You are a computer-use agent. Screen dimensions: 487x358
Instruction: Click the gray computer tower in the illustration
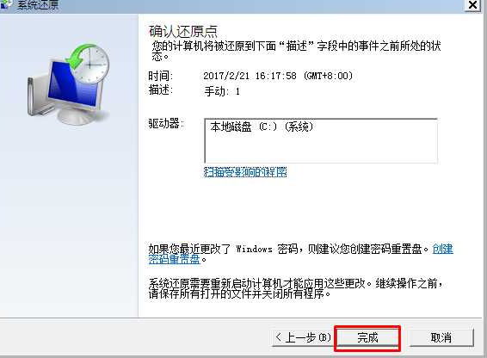pyautogui.click(x=39, y=95)
